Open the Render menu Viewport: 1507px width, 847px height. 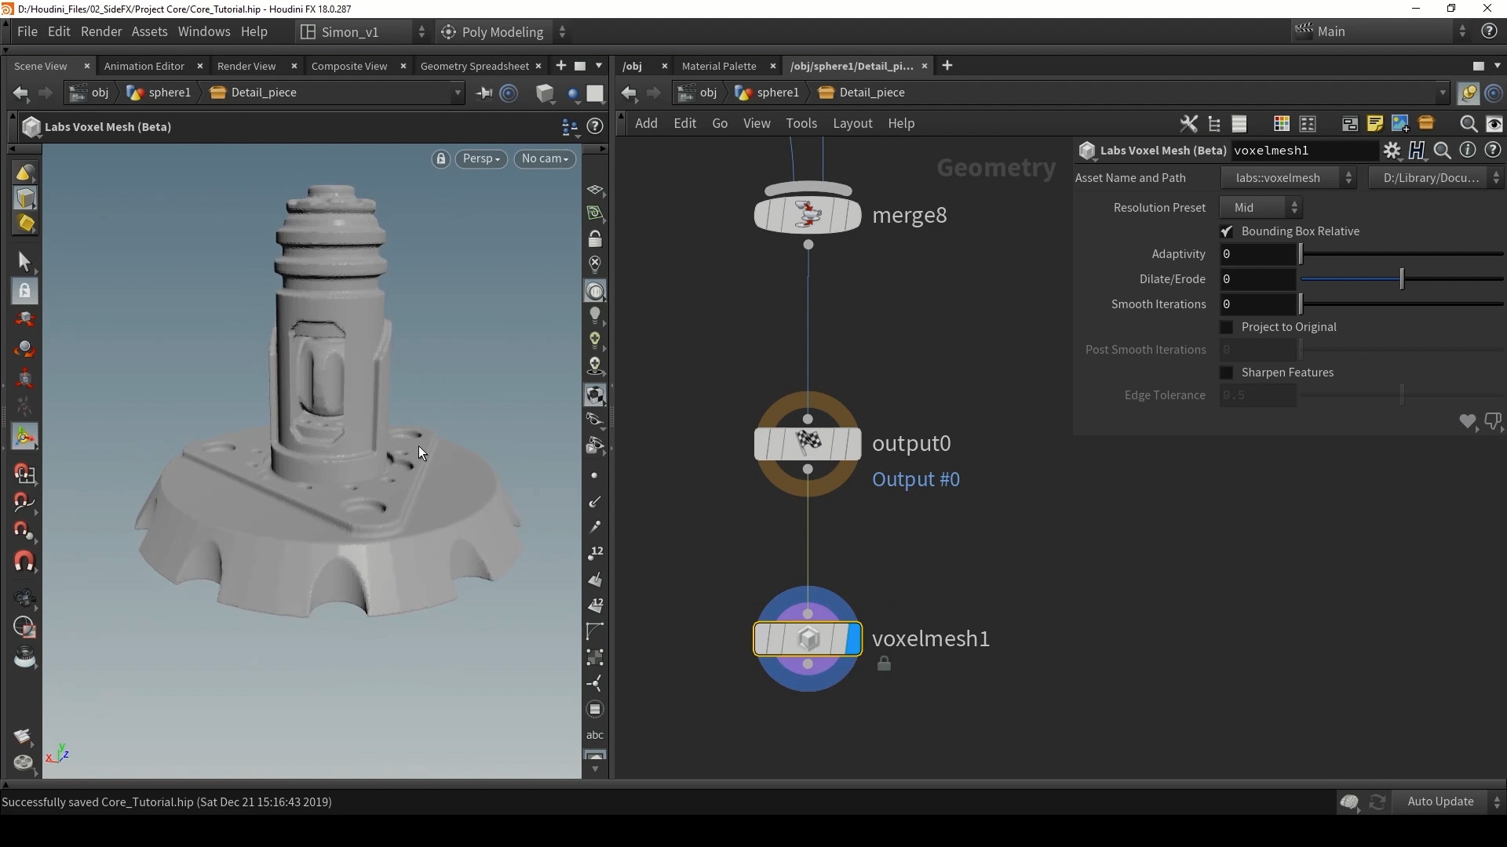click(101, 32)
